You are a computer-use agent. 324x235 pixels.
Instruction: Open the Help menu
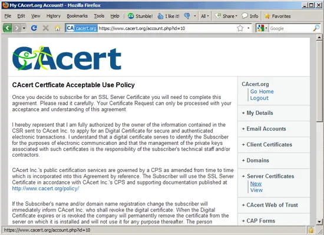(x=115, y=16)
